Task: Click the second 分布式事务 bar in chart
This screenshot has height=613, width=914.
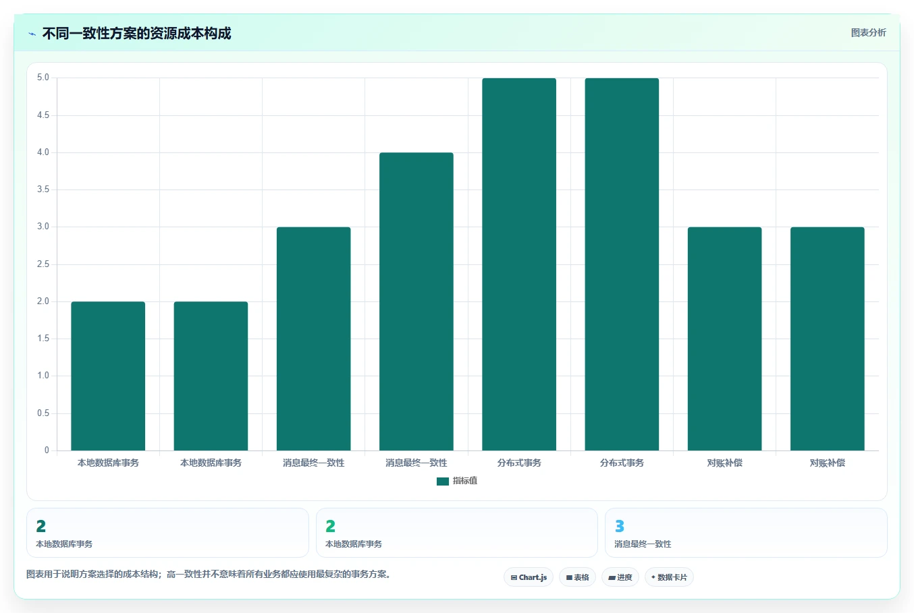Action: (x=622, y=264)
